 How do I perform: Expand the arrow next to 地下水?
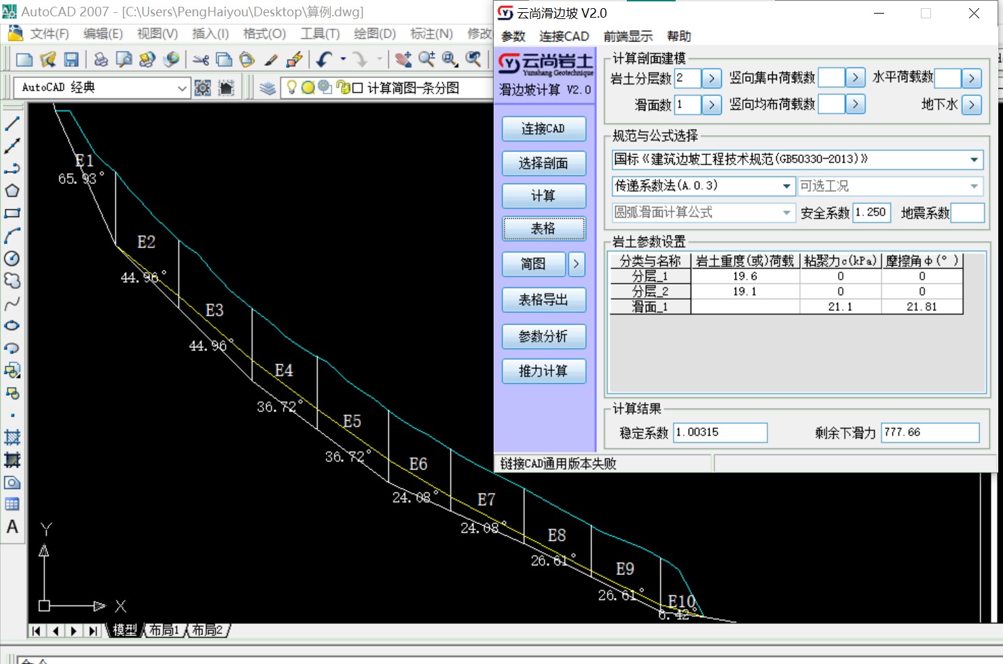pos(972,105)
